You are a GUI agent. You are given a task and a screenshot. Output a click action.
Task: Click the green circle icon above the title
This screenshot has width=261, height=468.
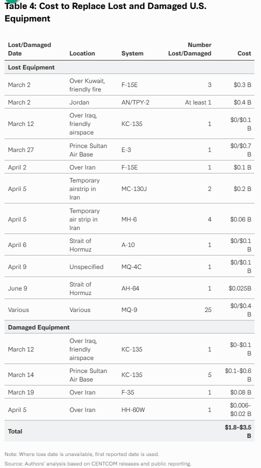(x=11, y=1)
